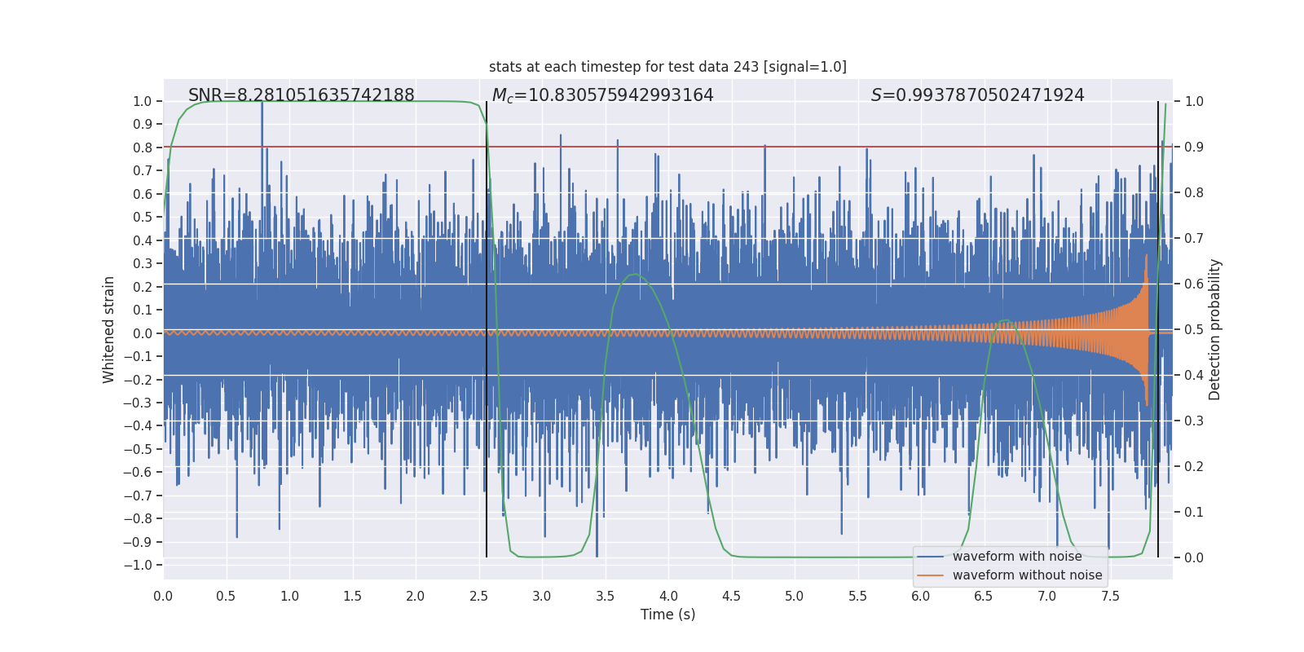Click the 0.0 tick on time axis

[x=163, y=597]
